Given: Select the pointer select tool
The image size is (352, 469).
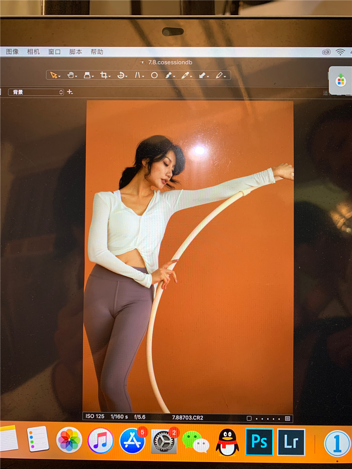Looking at the screenshot, I should coord(54,75).
